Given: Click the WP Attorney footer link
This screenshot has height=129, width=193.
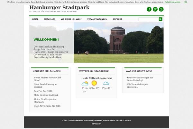Looking at the screenshot, I should click(125, 121).
